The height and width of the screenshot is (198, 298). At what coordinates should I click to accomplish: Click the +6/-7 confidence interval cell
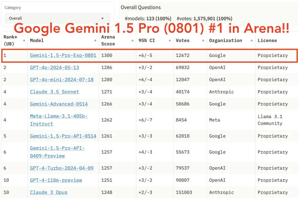145,120
